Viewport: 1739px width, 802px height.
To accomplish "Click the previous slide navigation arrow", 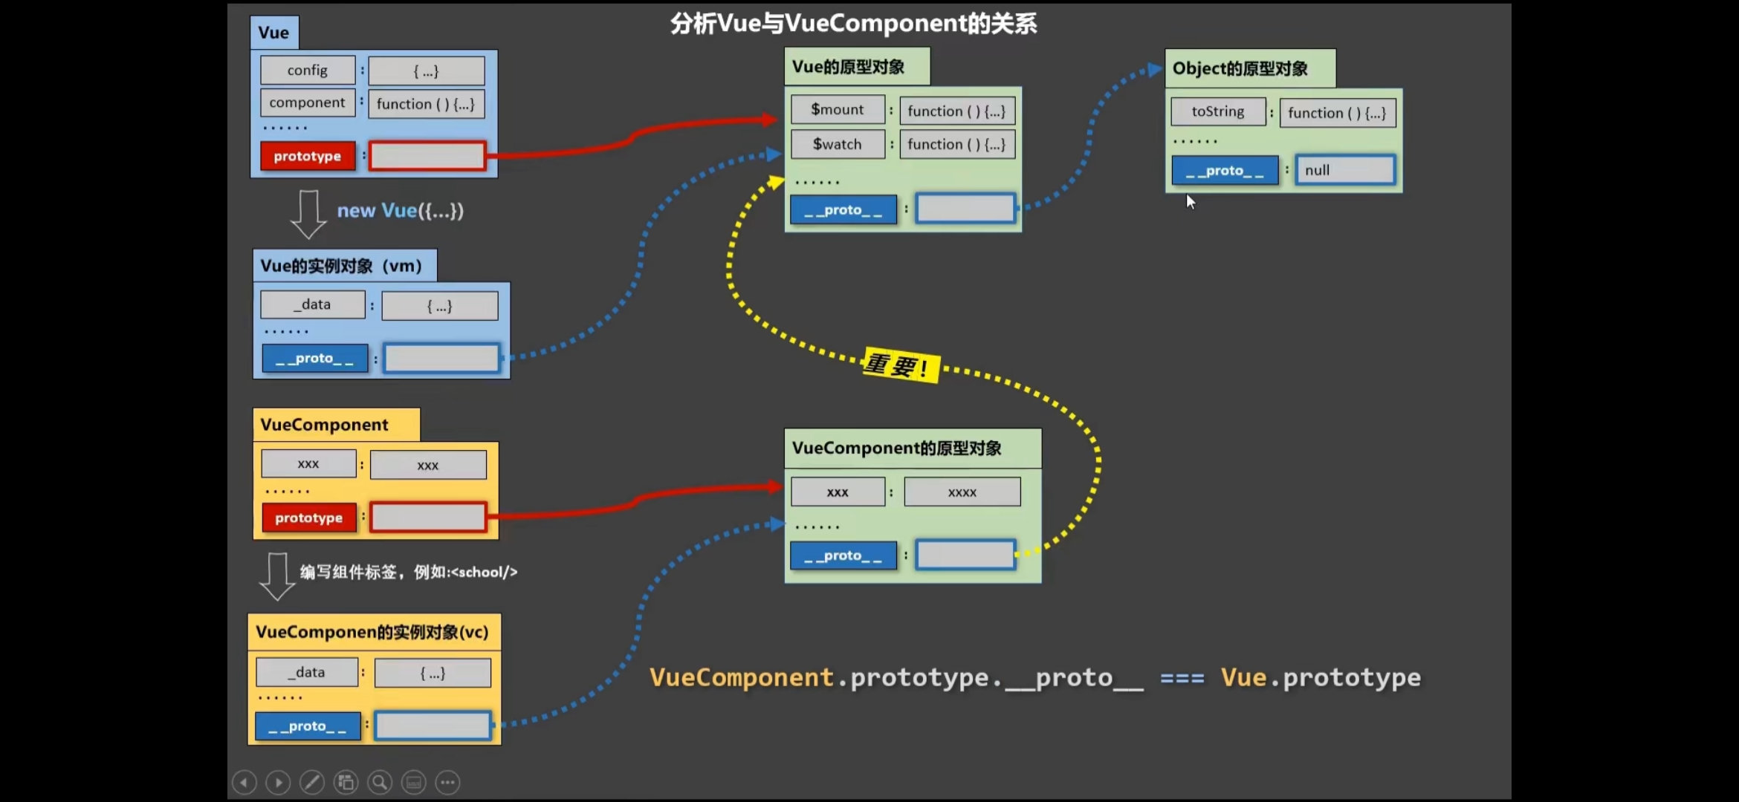I will pos(244,783).
